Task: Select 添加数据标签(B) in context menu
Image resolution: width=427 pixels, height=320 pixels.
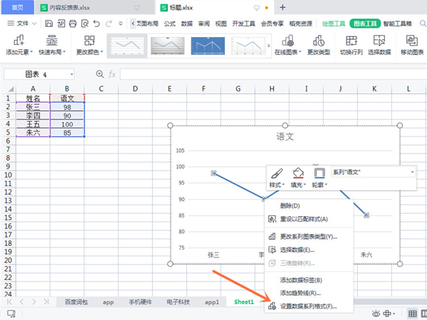Action: tap(301, 279)
